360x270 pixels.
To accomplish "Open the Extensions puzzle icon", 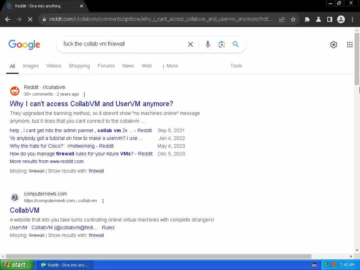I will click(x=307, y=20).
